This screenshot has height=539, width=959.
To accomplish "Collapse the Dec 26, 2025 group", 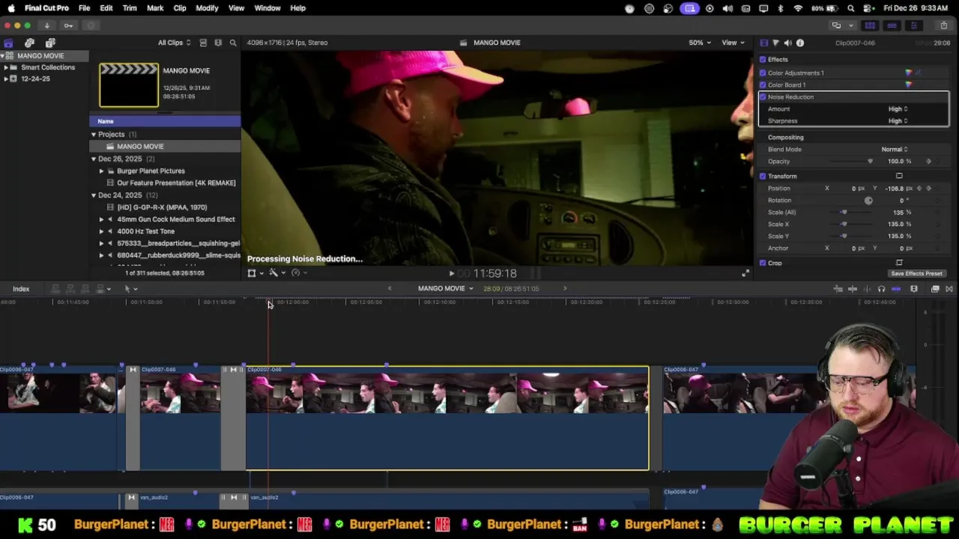I will (94, 159).
